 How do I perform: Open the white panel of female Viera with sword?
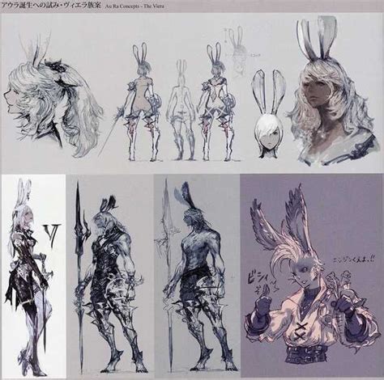(34, 277)
